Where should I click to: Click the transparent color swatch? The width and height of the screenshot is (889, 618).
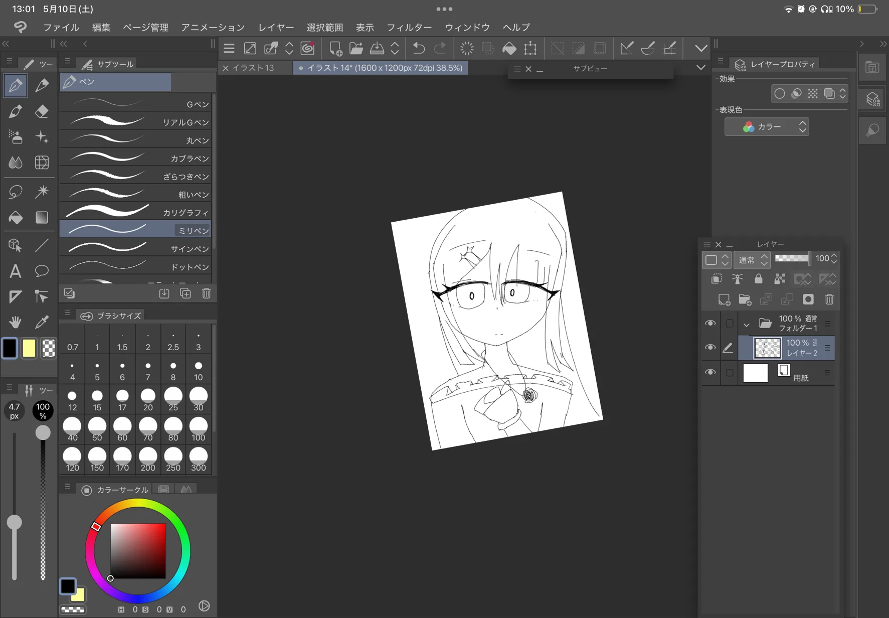pyautogui.click(x=49, y=348)
